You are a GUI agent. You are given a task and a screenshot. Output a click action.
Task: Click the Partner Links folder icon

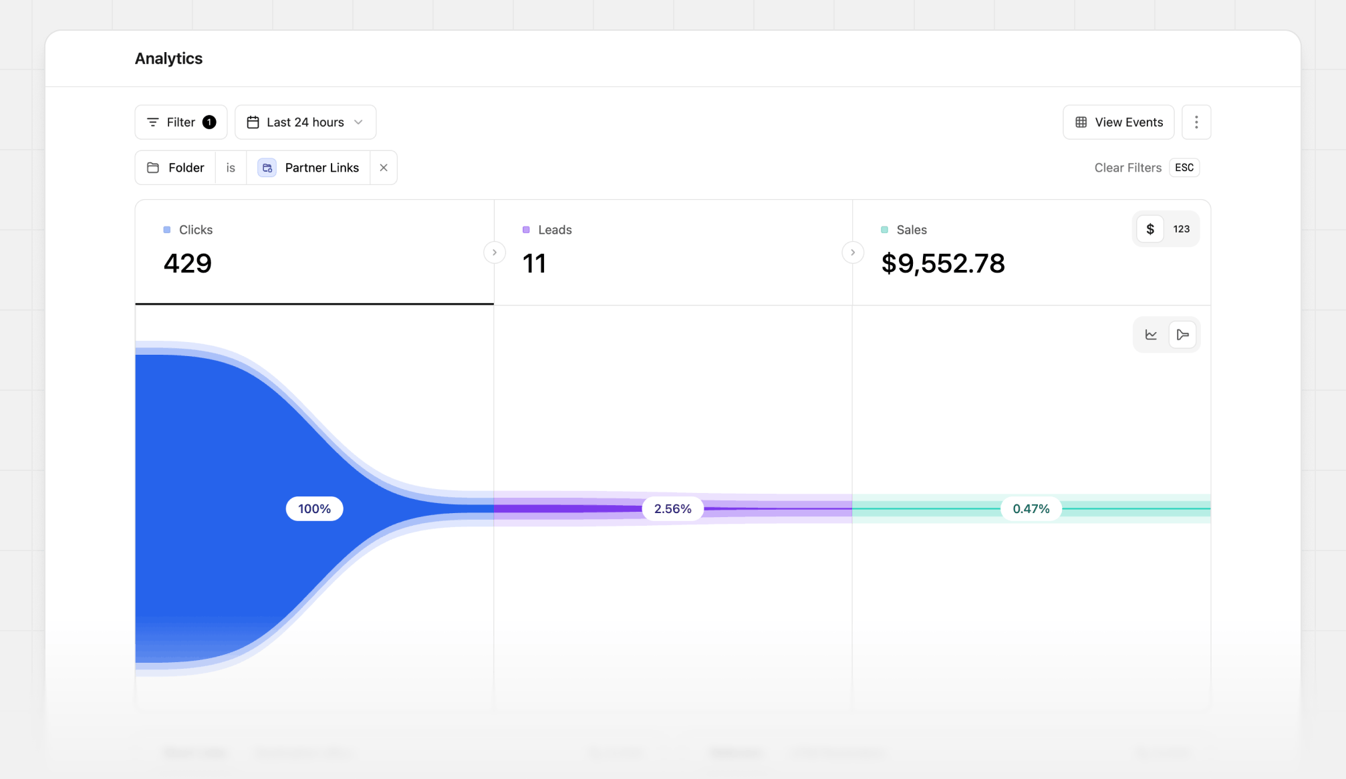(x=267, y=168)
